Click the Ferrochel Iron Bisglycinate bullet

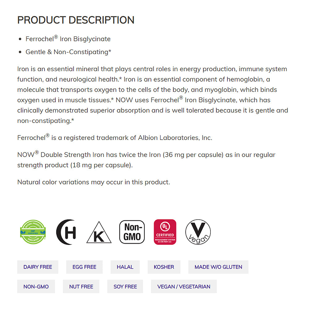pyautogui.click(x=68, y=39)
